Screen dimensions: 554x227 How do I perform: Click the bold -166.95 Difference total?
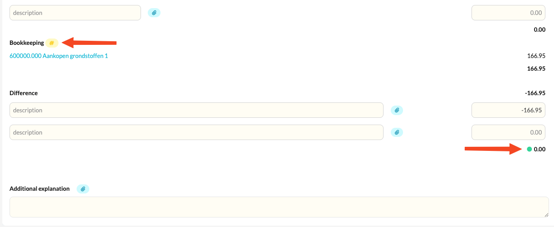535,93
